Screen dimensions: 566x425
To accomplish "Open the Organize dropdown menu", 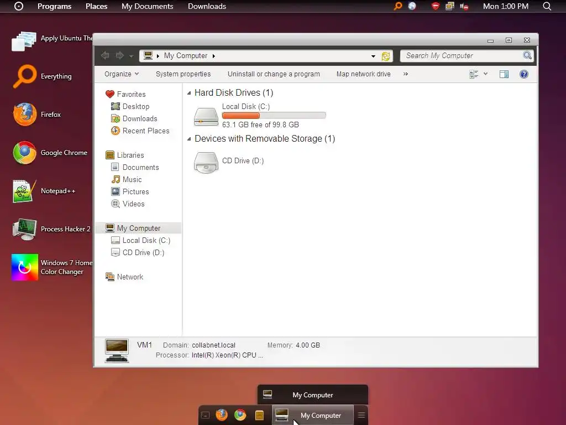I will click(122, 74).
